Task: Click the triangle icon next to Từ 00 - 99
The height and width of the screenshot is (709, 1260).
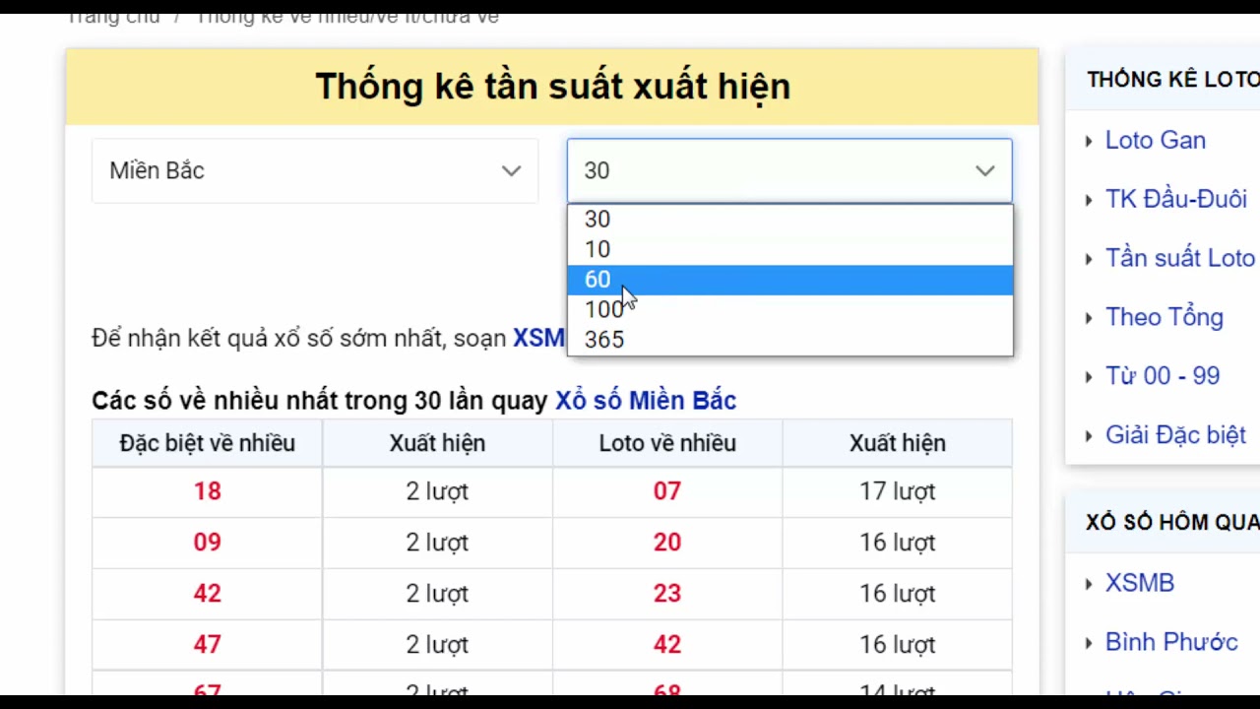Action: pos(1089,376)
